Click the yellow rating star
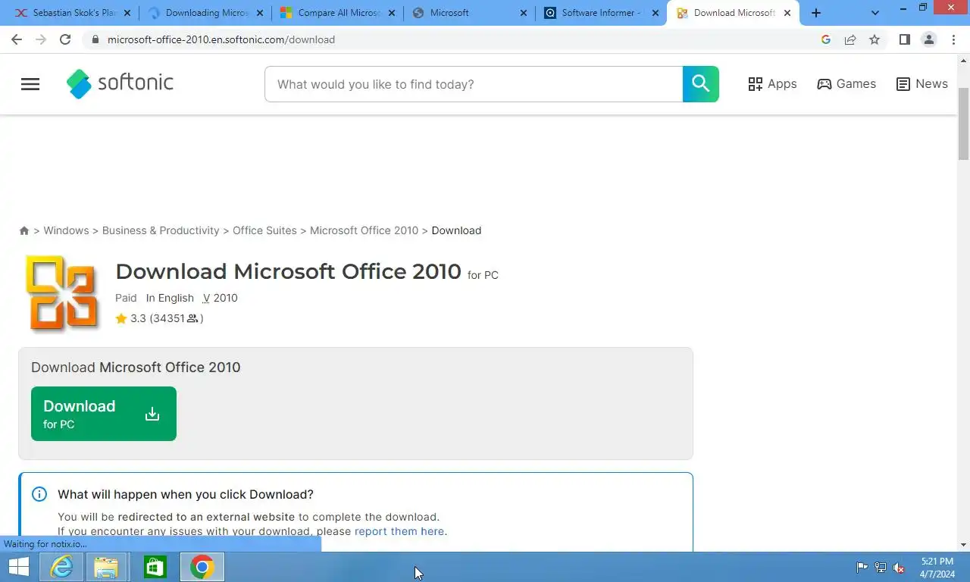 coord(121,318)
